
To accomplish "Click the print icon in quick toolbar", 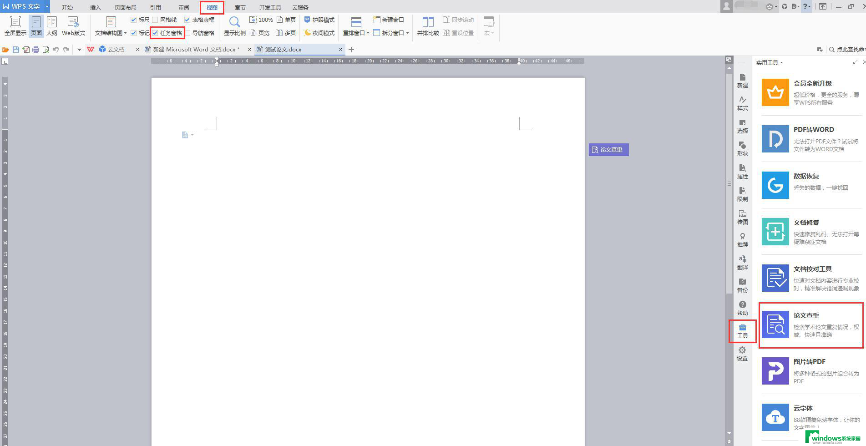I will [x=35, y=50].
